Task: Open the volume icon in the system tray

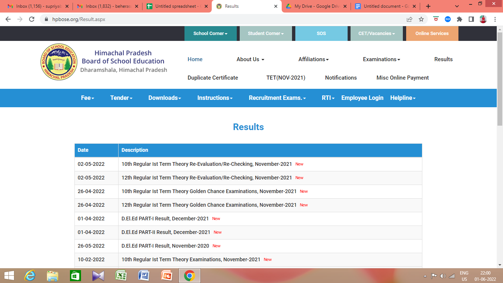Action: pos(444,275)
